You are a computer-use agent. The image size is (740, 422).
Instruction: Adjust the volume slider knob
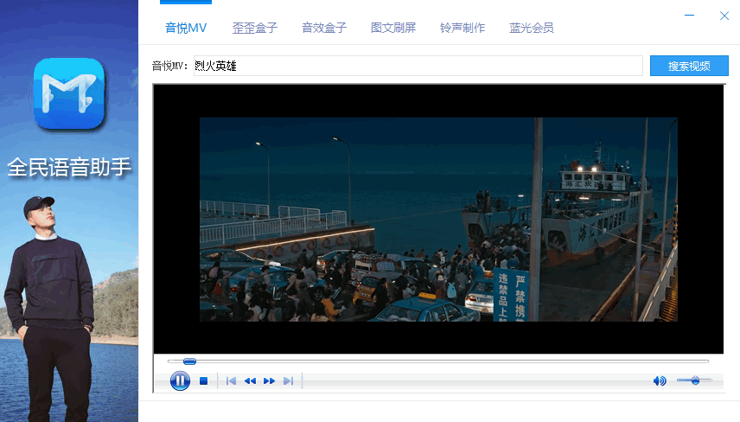click(x=695, y=380)
